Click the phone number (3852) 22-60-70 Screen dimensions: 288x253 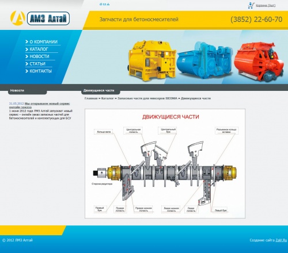coord(256,20)
